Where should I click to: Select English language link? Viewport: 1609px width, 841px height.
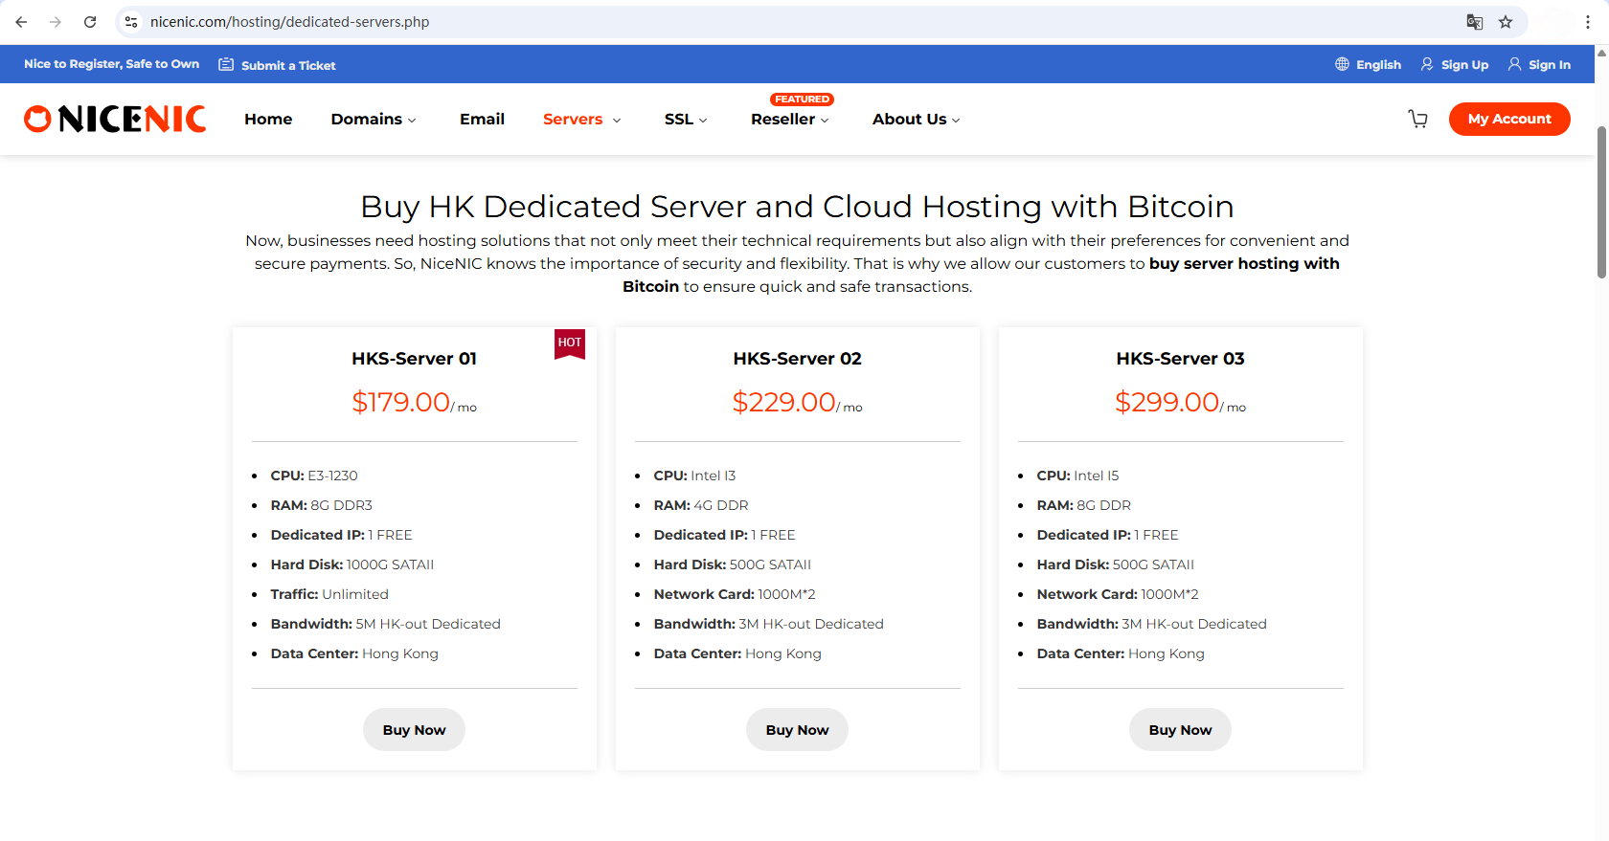1378,65
